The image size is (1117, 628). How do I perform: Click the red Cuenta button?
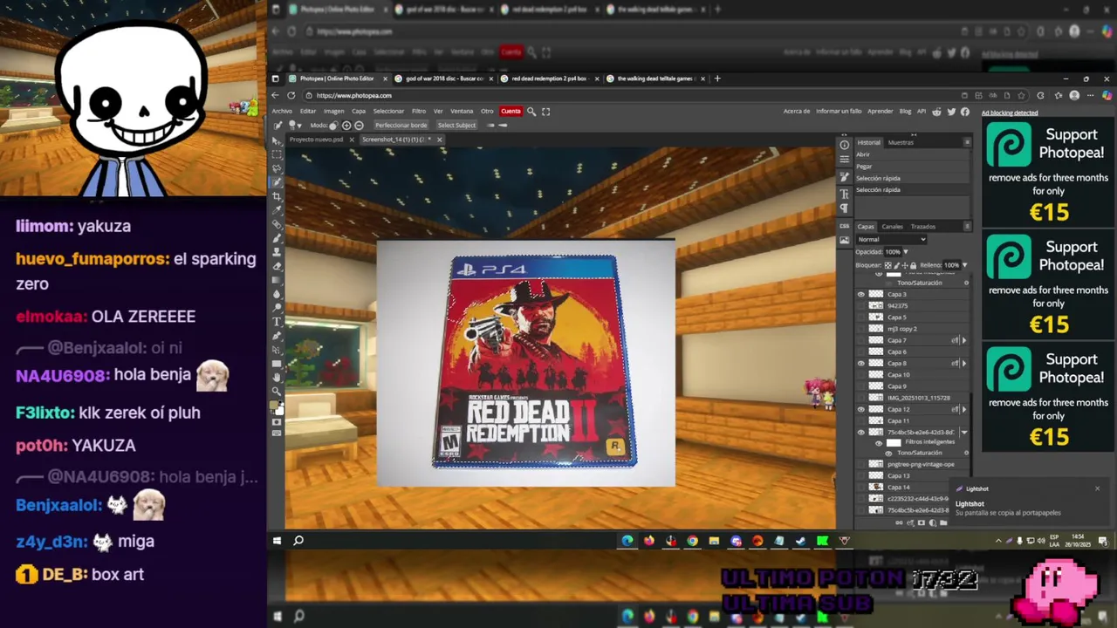[511, 112]
